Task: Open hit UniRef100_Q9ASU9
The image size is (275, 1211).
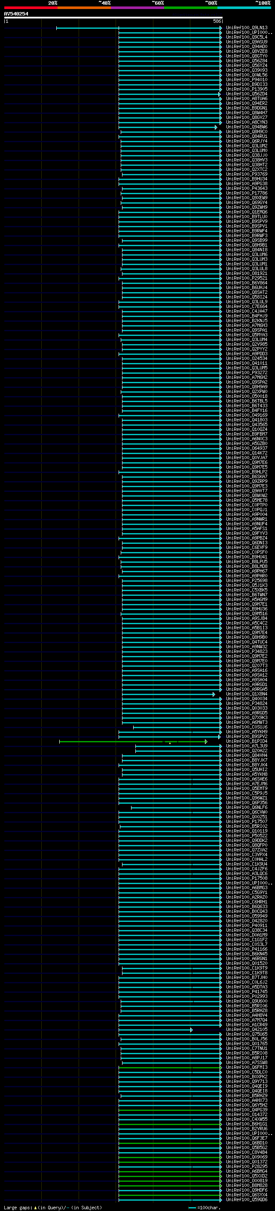Action: pos(246,42)
